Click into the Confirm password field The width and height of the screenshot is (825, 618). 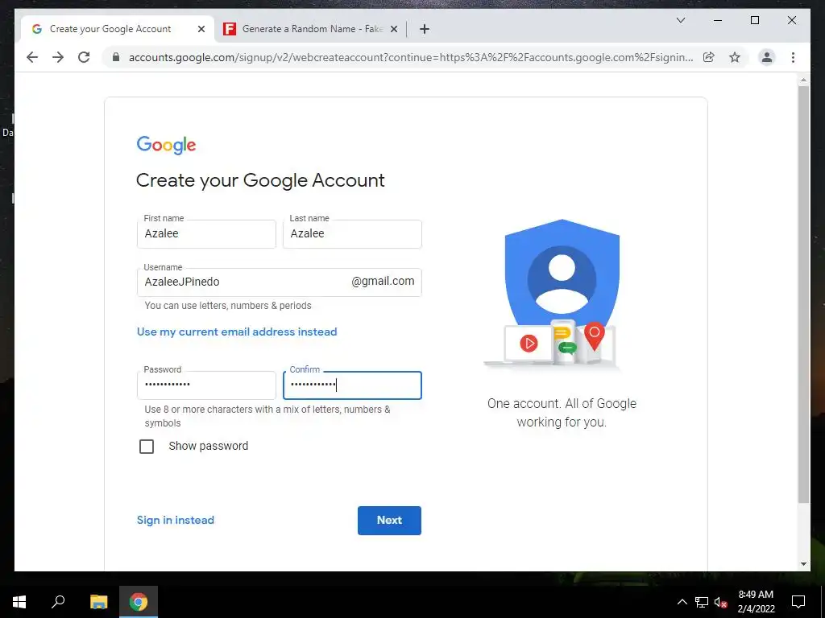pyautogui.click(x=352, y=385)
